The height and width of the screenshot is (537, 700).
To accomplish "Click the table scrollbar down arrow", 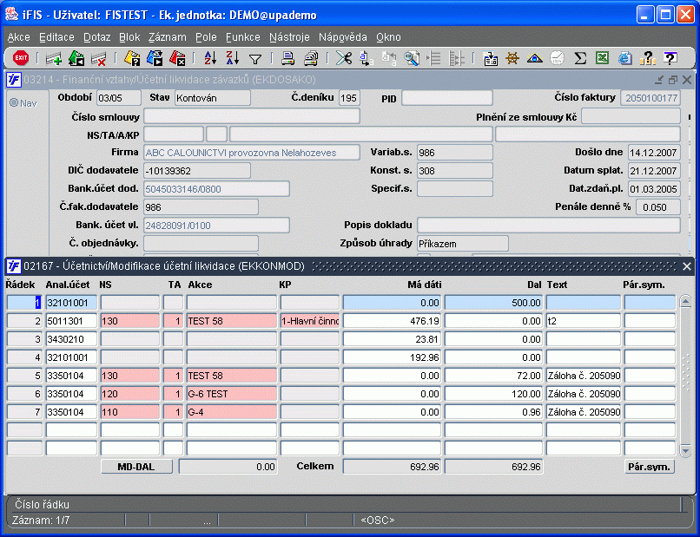I will click(686, 451).
